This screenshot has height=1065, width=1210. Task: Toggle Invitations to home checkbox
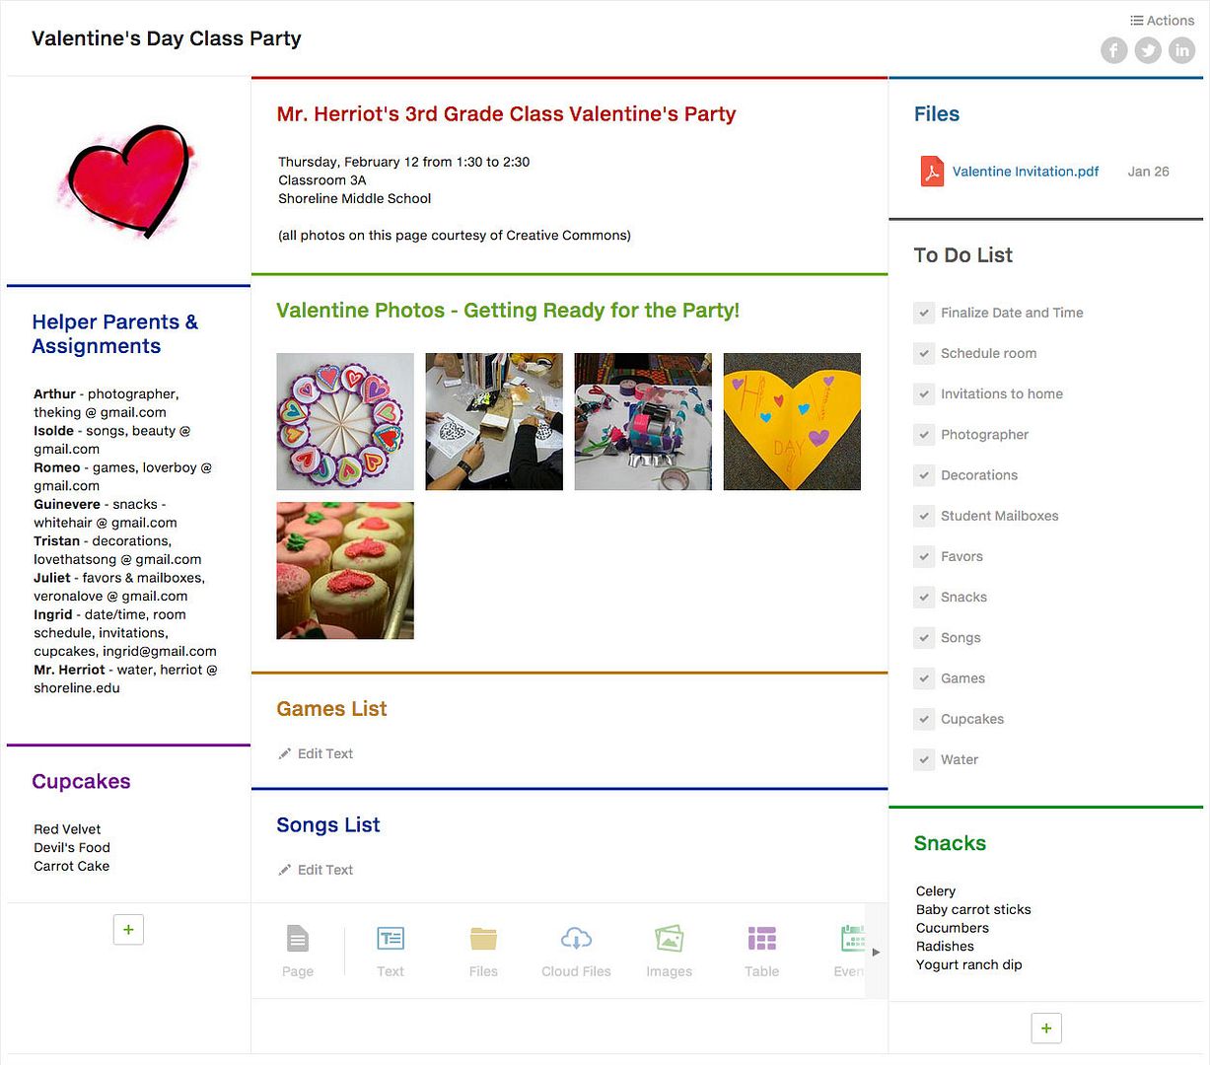924,393
